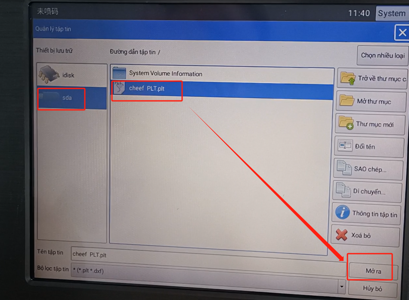The height and width of the screenshot is (300, 409).
Task: Click the Mở thư mục folder icon
Action: (347, 101)
